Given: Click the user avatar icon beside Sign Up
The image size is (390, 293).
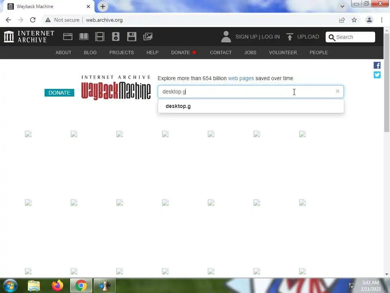Looking at the screenshot, I should (x=226, y=37).
